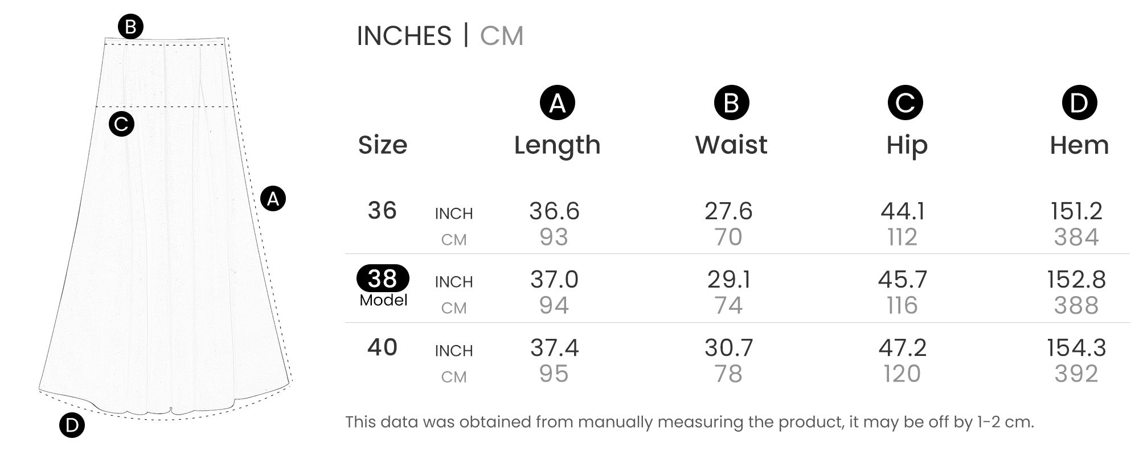The image size is (1139, 459).
Task: Click the B marker on skirt diagram
Action: pos(130,27)
